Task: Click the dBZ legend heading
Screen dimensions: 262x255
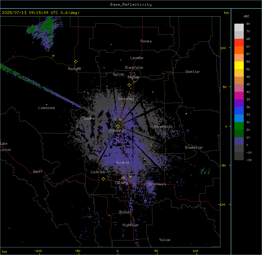Action: 246,16
